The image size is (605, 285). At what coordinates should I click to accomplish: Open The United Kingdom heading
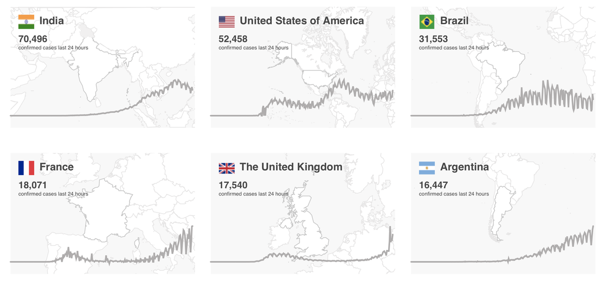click(x=291, y=167)
